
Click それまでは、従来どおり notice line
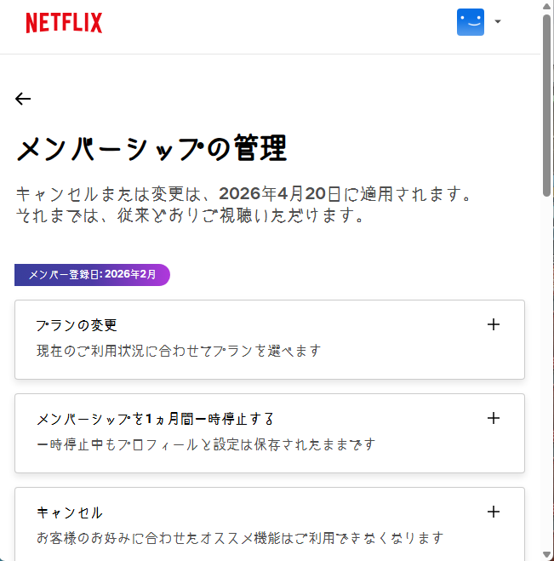point(191,216)
